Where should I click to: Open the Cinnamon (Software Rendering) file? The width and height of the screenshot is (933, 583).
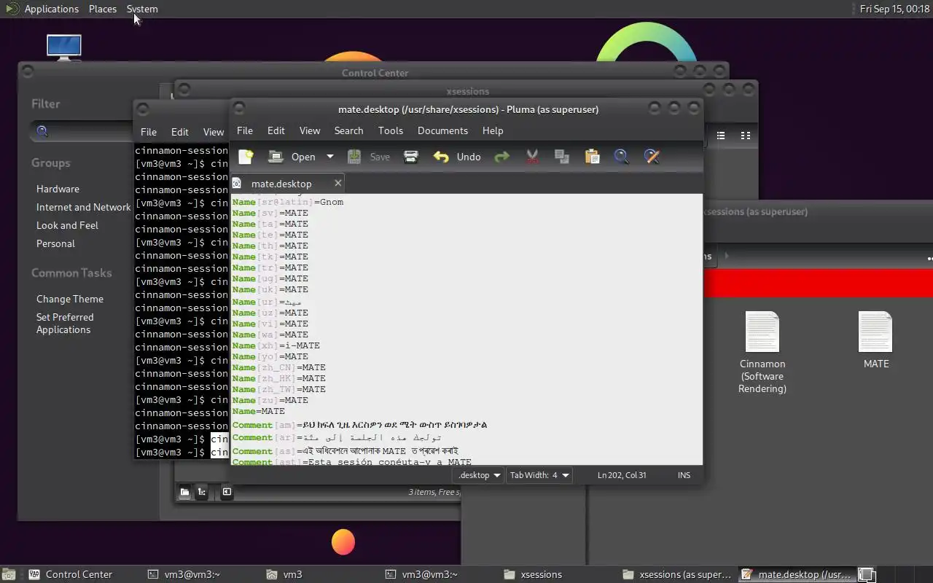(762, 352)
